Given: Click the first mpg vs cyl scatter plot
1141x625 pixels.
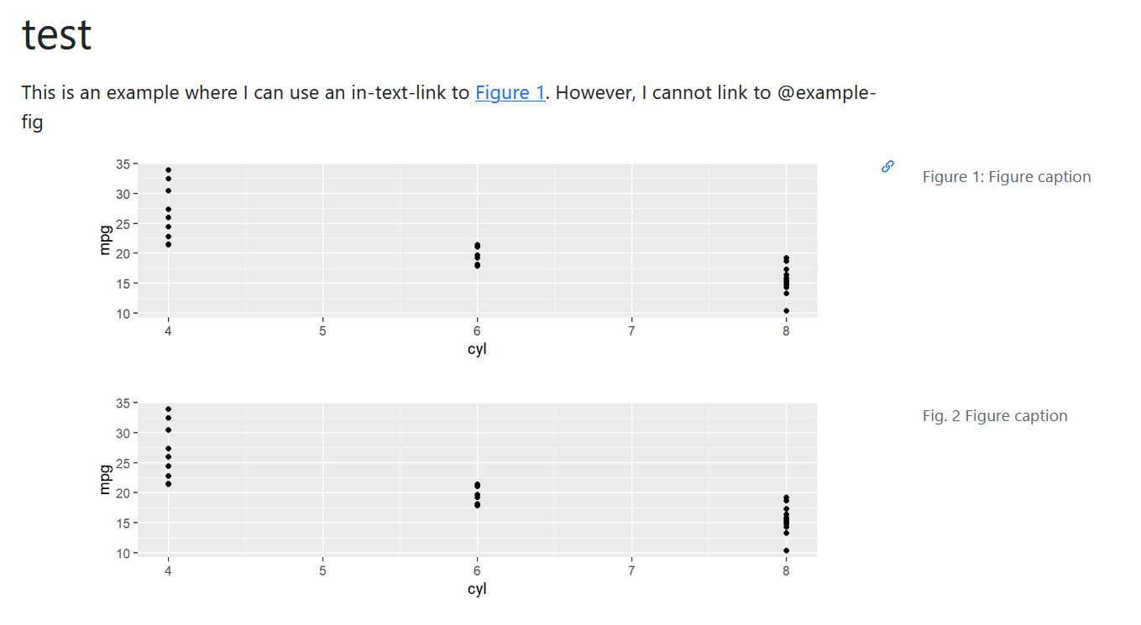Looking at the screenshot, I should 458,257.
